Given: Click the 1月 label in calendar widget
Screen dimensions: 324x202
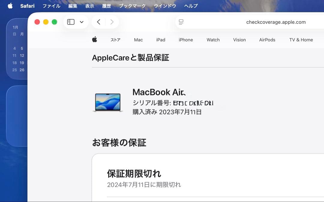Looking at the screenshot, I should (x=15, y=27).
